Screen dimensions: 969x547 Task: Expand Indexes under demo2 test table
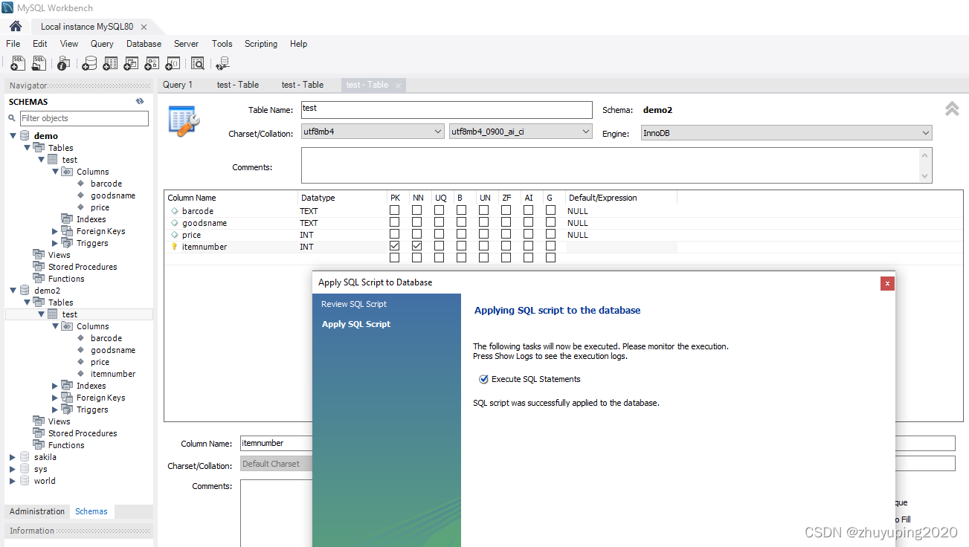point(55,386)
